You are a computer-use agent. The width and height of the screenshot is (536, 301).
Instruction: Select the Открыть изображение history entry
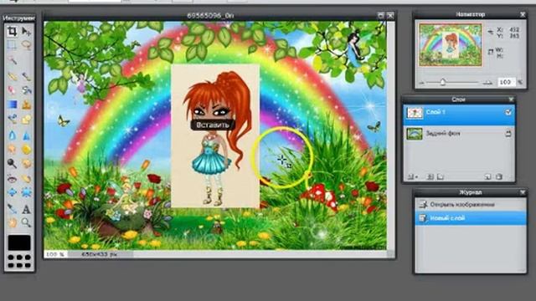[471, 204]
